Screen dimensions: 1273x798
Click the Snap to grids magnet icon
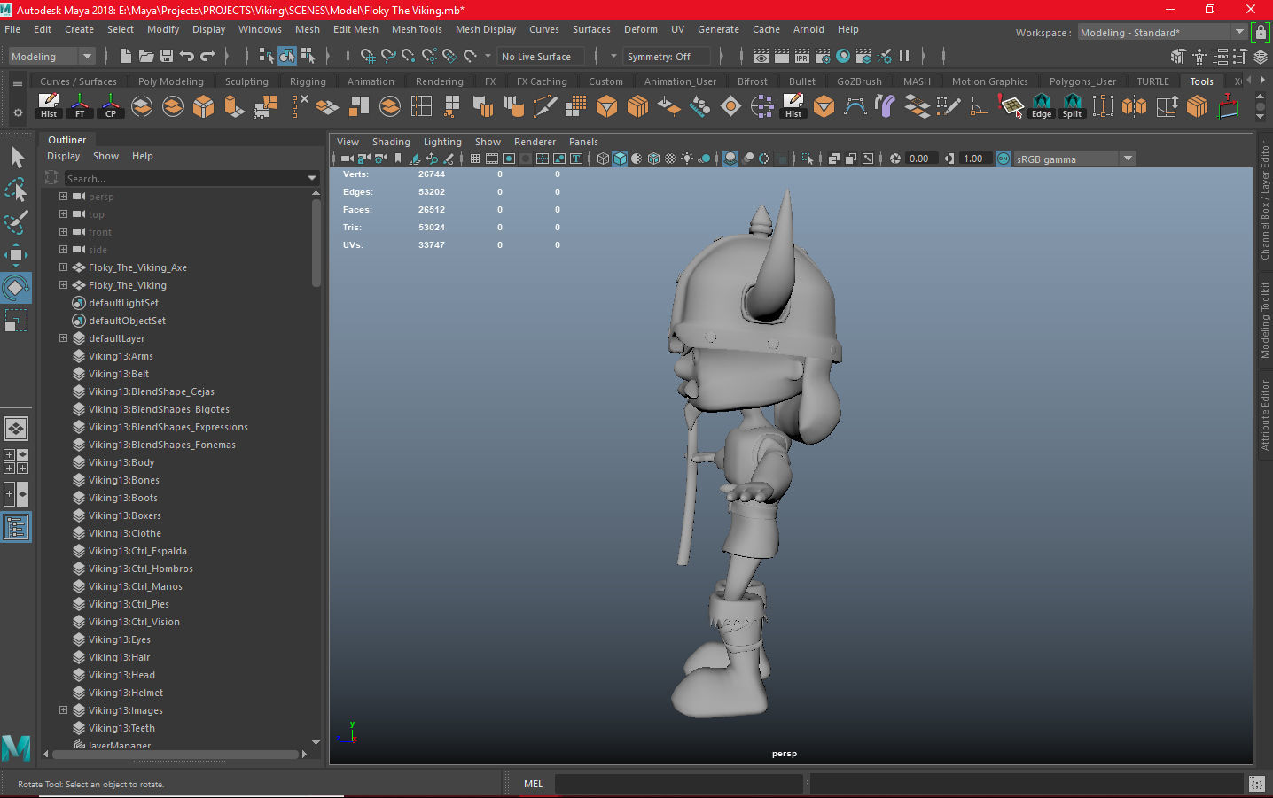[x=368, y=56]
